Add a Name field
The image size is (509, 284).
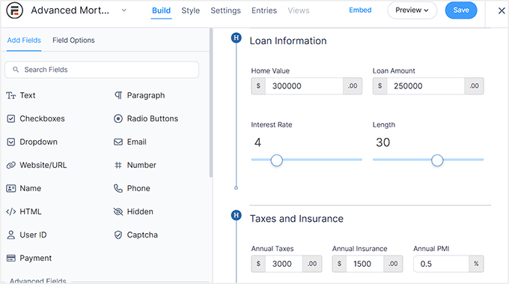pyautogui.click(x=24, y=189)
